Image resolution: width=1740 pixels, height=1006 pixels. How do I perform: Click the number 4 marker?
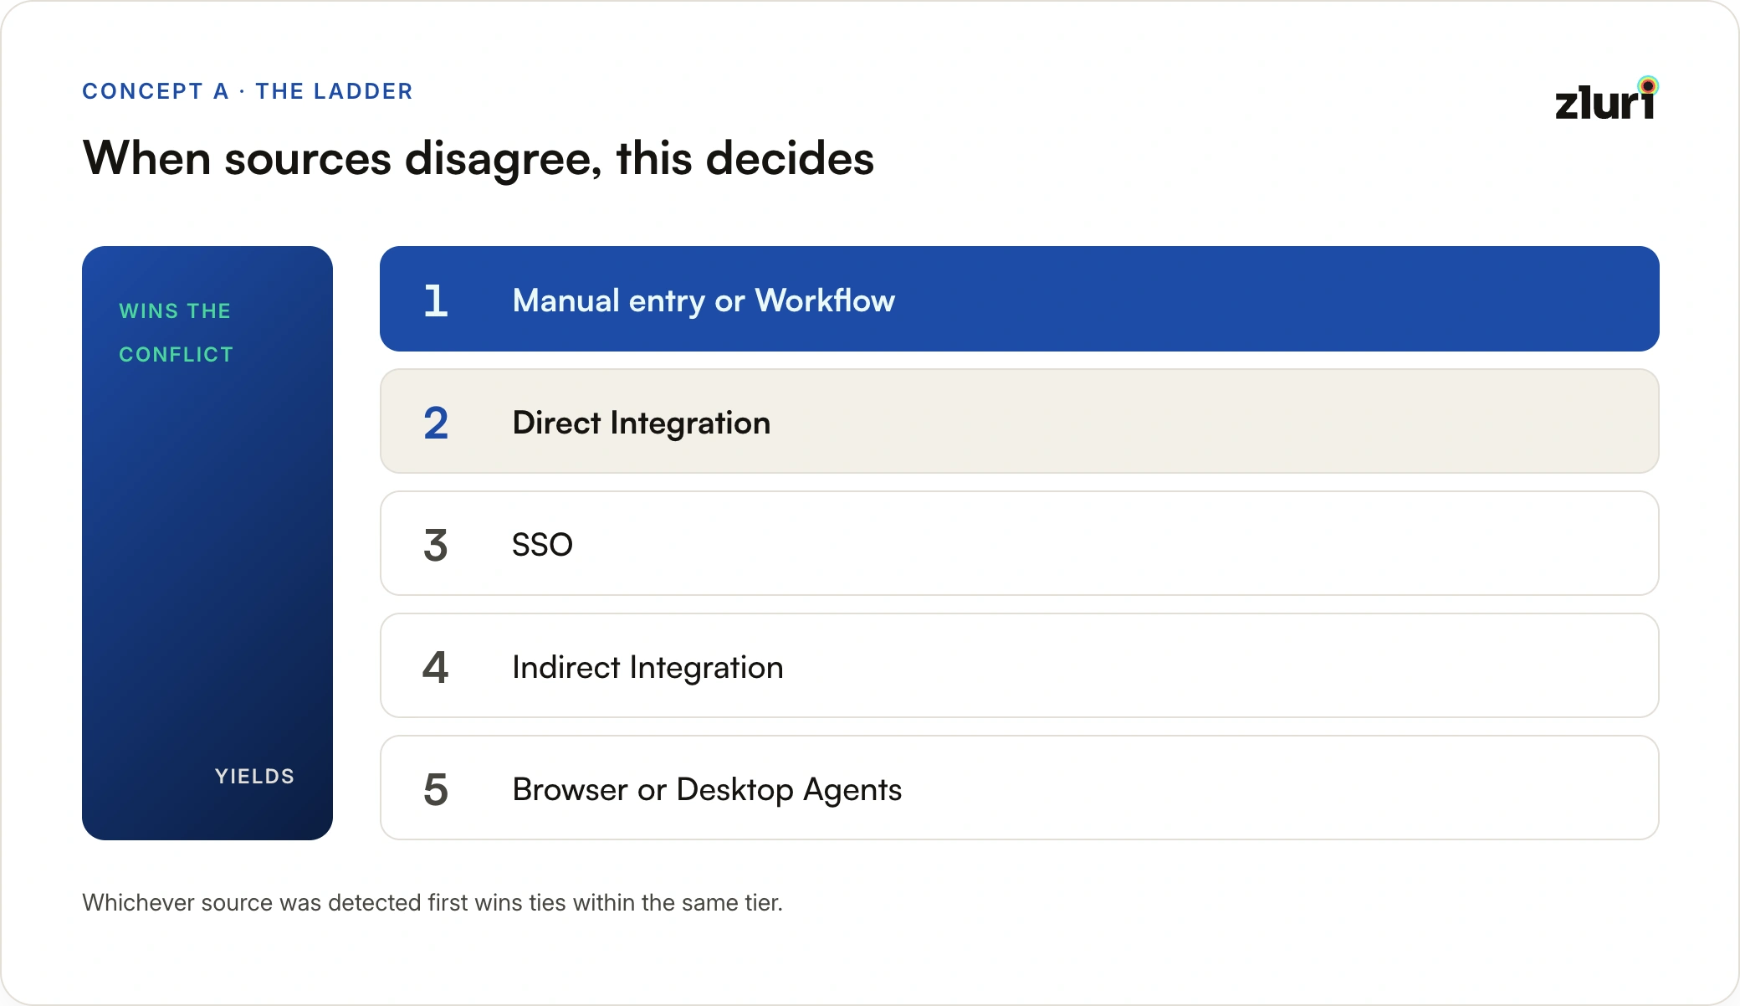(x=436, y=667)
